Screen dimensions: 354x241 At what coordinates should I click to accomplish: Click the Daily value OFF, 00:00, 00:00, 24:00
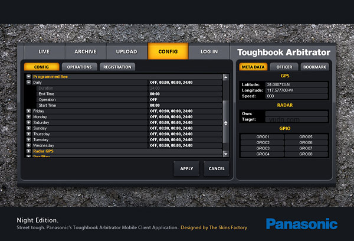coord(185,83)
